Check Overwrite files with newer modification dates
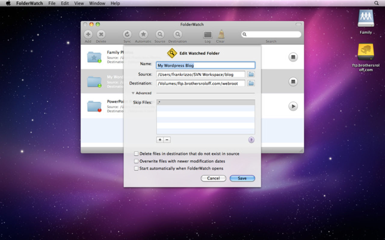The width and height of the screenshot is (385, 240). click(136, 161)
